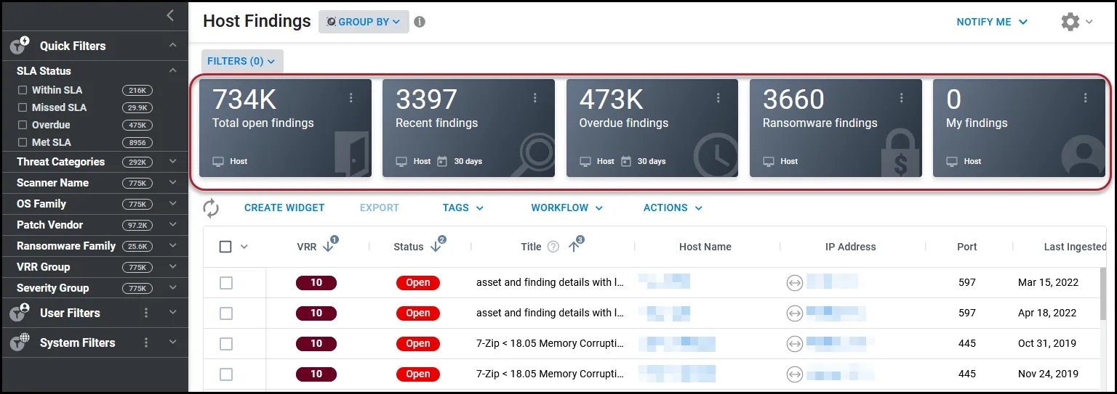Expand the VRR Group filter
Viewport: 1117px width, 394px height.
coord(173,267)
